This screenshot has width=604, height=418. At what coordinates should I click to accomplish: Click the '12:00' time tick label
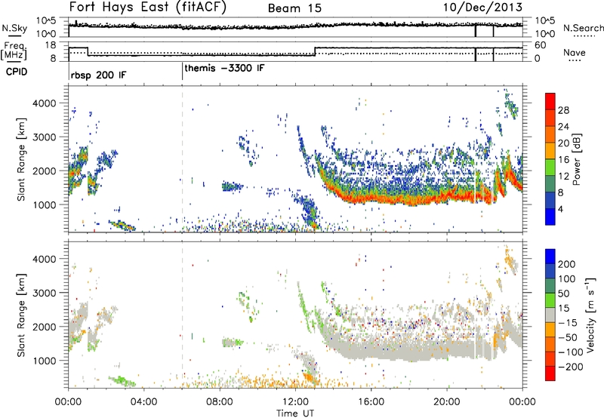pos(295,402)
